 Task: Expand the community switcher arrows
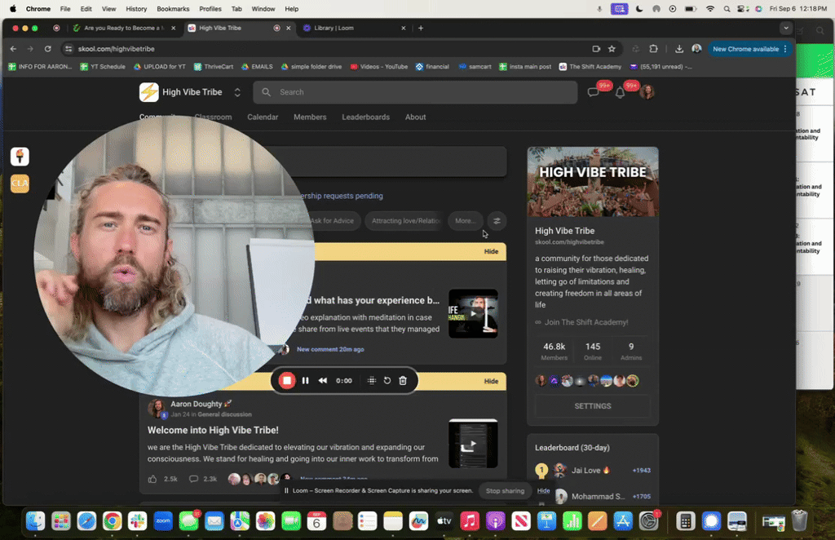point(237,92)
